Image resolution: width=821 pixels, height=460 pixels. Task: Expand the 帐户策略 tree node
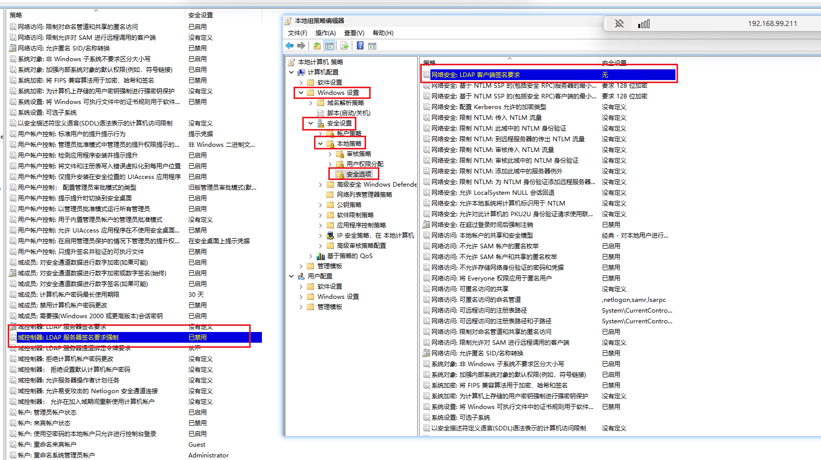321,134
